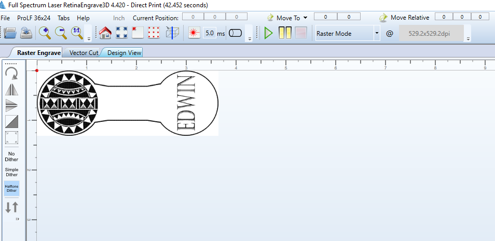Click the Full Spectrum Laser title bar logo
Screen dimensions: 495x241
pos(3,5)
